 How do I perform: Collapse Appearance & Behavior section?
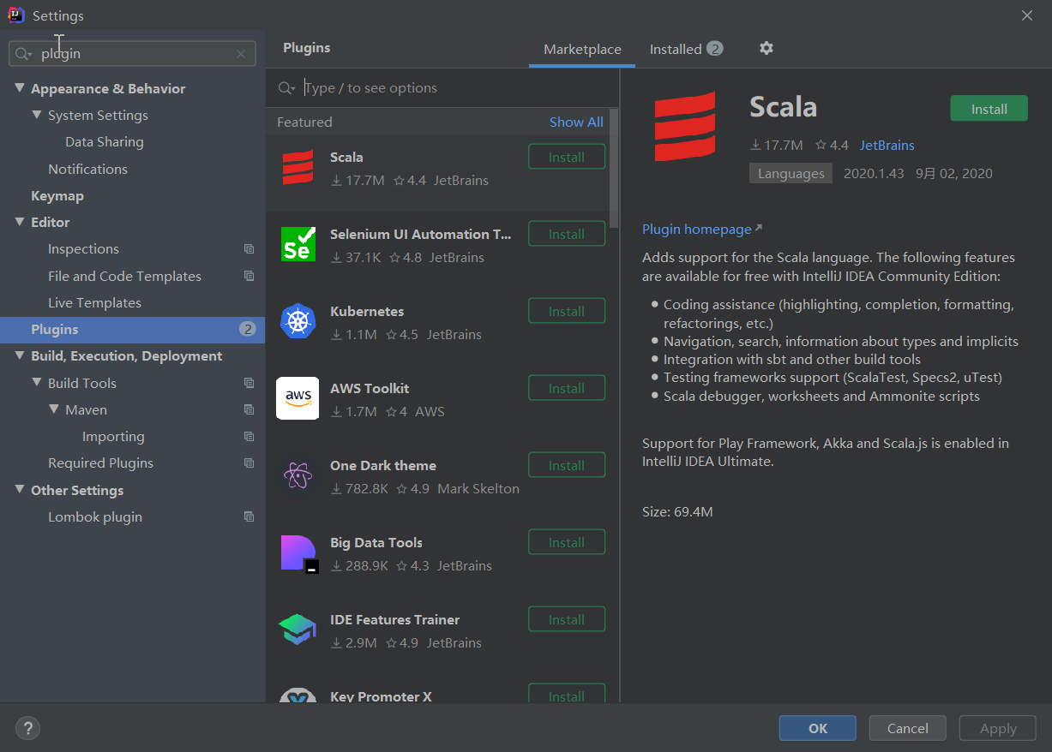point(20,88)
